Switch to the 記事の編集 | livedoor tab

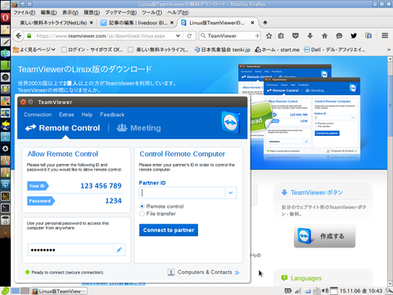[137, 23]
